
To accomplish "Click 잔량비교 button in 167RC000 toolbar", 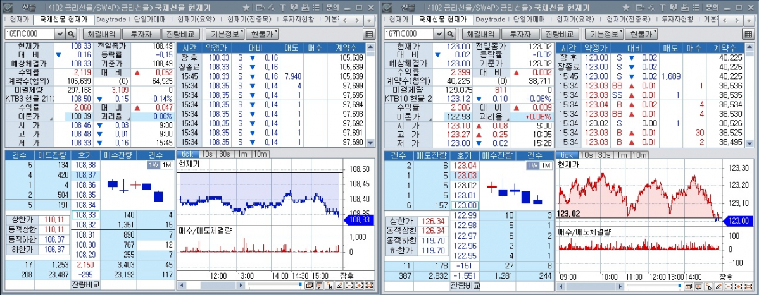I will (x=560, y=34).
